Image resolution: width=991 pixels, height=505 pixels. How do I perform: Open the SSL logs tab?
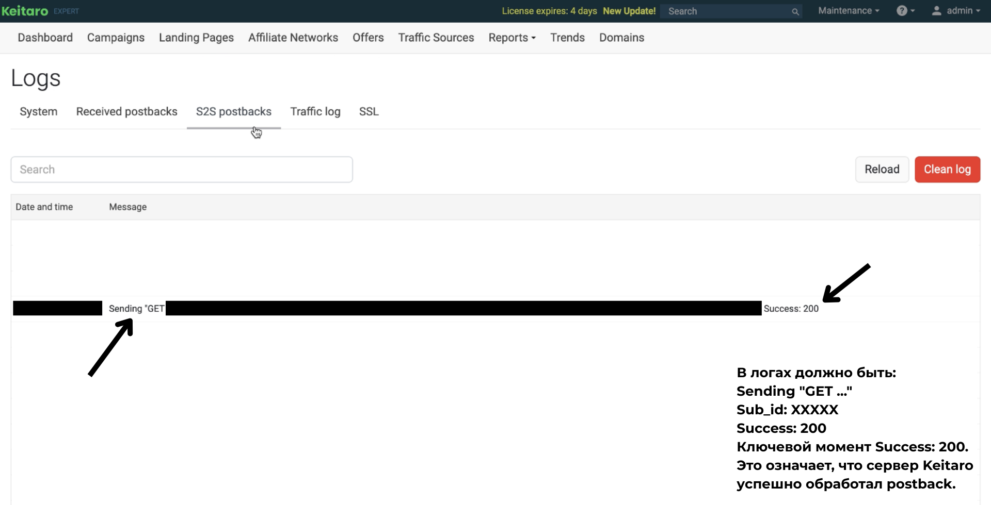(369, 112)
